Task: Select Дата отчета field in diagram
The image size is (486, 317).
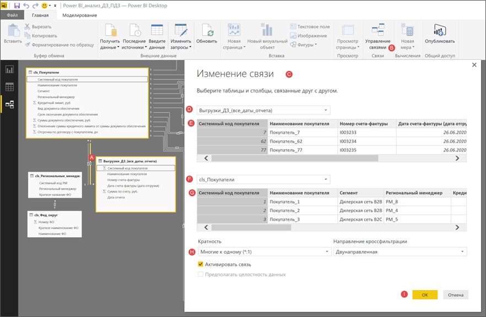Action: pos(116,197)
